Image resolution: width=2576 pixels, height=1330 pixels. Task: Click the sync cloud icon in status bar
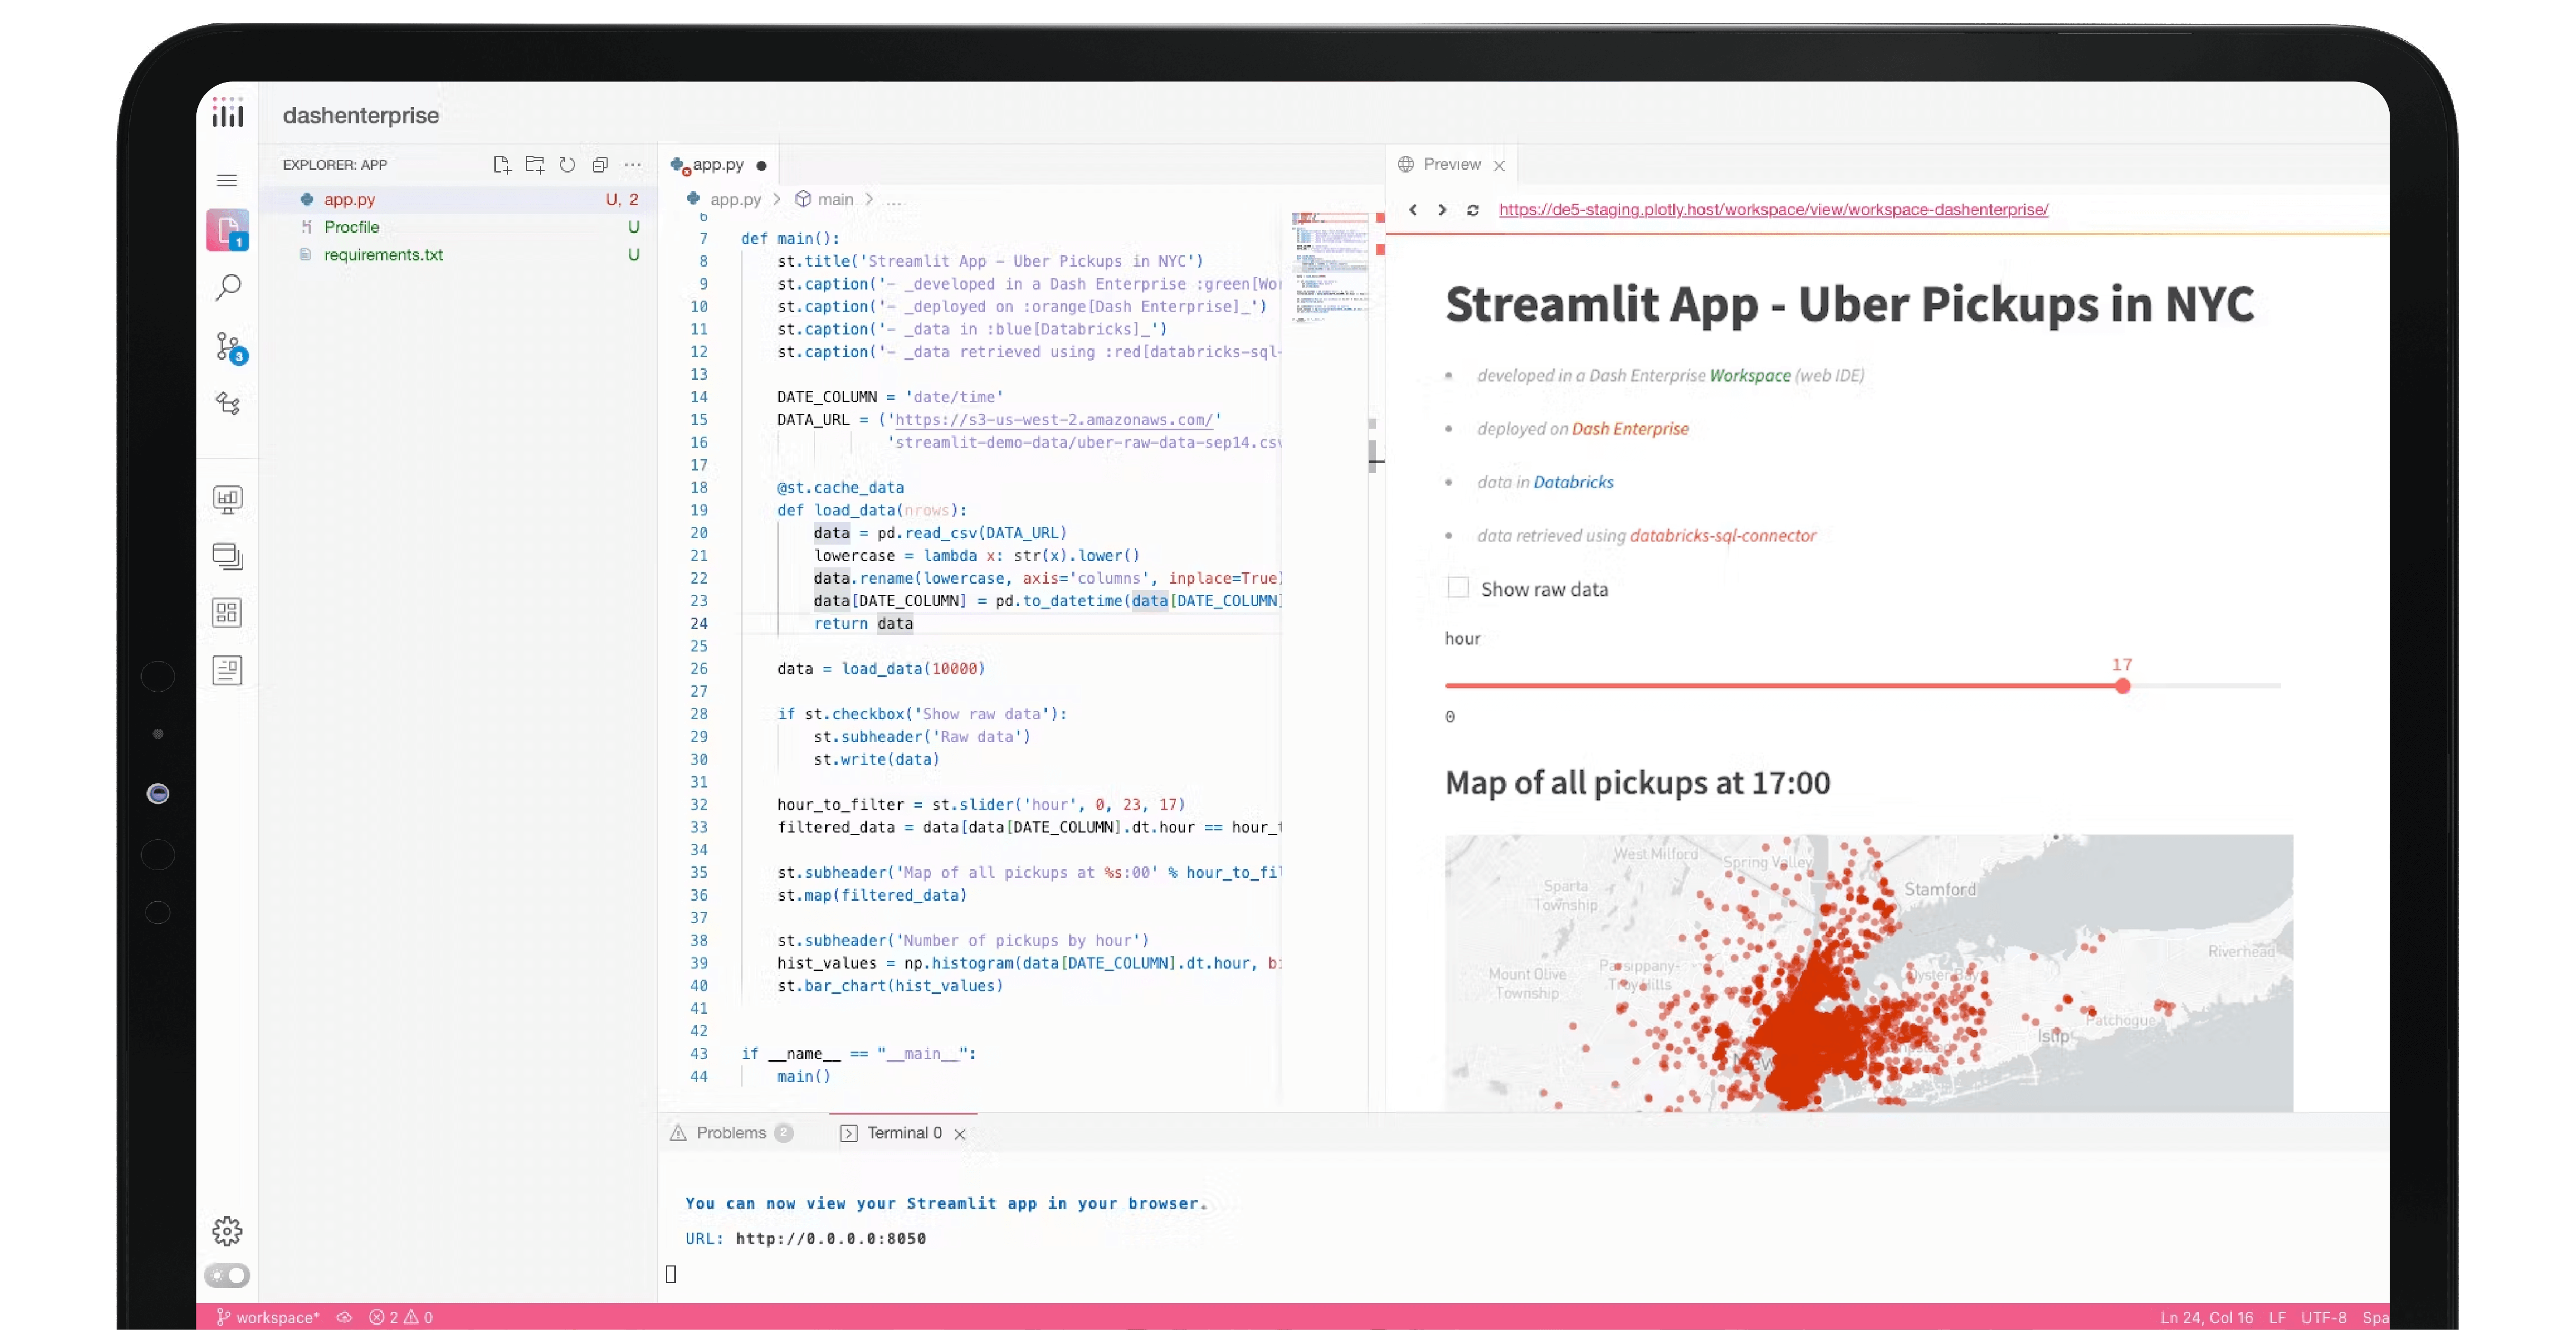coord(344,1317)
